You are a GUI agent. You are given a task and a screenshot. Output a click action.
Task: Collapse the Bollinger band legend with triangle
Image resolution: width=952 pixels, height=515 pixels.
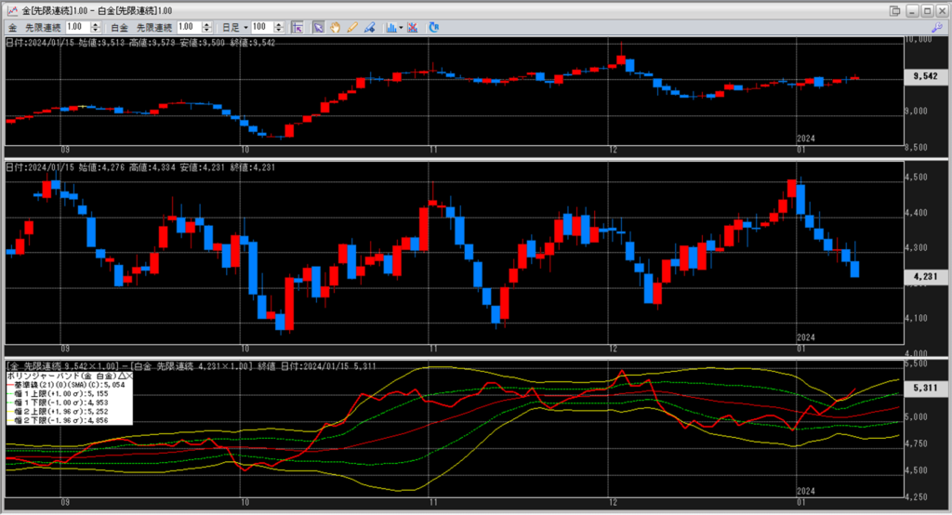coord(121,376)
